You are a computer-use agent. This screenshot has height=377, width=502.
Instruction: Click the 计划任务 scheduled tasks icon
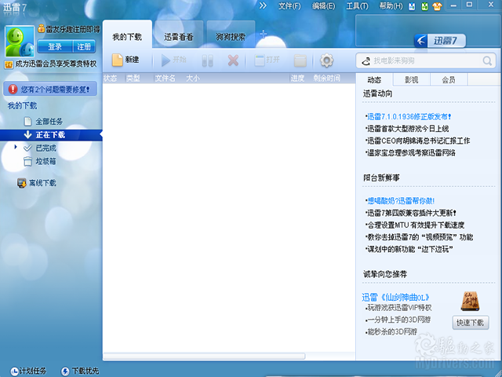coord(15,370)
